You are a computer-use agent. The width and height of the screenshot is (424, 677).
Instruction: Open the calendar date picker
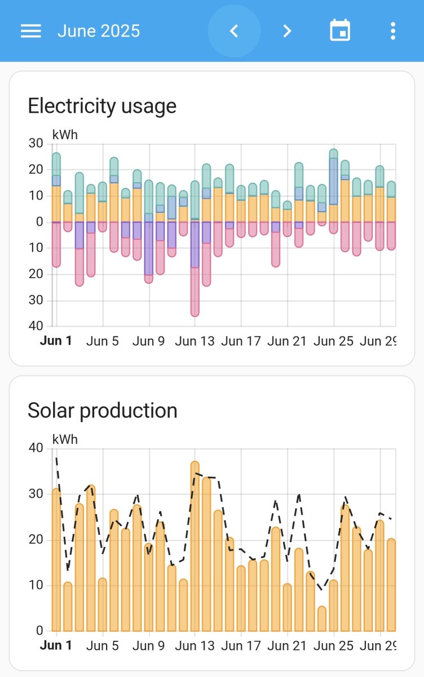(x=340, y=31)
